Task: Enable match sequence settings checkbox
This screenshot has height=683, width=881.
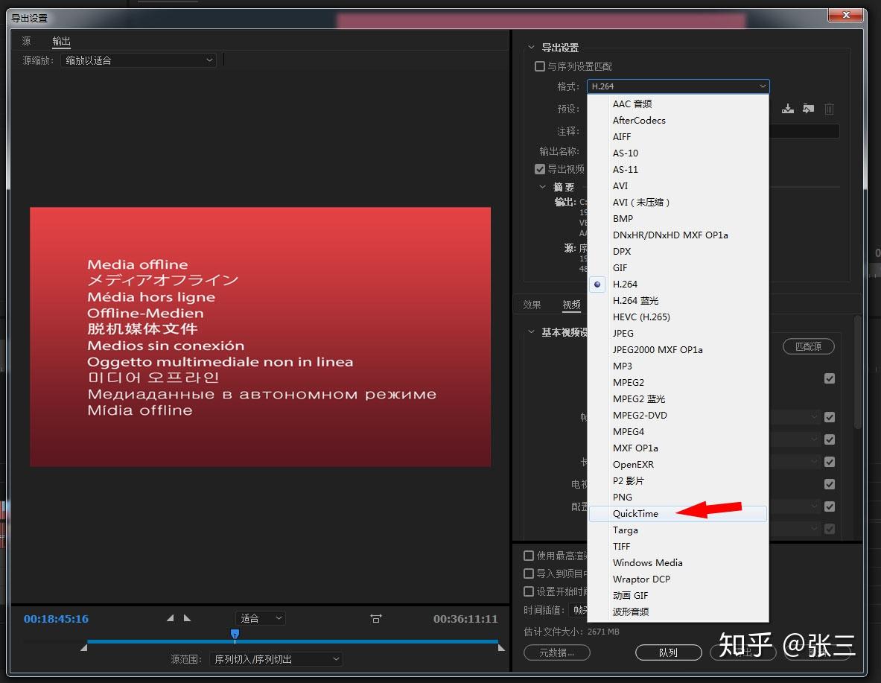Action: (x=540, y=66)
